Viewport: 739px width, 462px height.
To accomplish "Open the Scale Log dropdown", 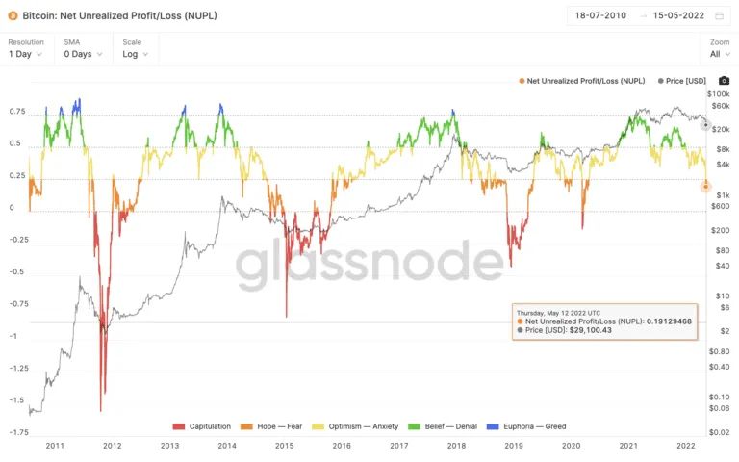I will tap(136, 54).
